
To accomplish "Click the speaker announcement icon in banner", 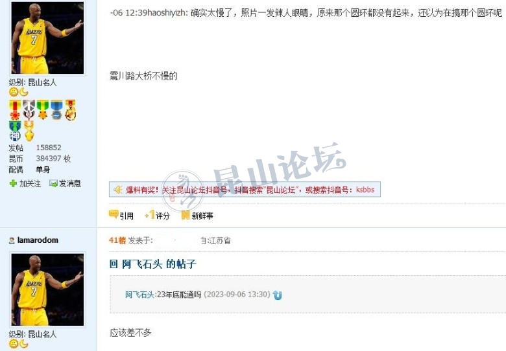I will tap(118, 190).
